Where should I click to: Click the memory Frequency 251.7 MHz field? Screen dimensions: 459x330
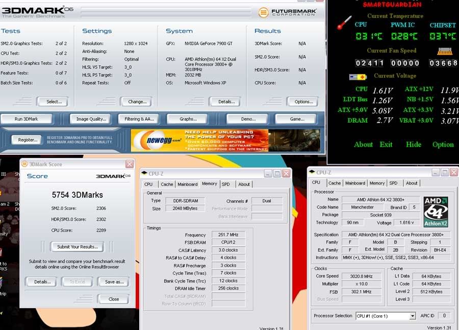pyautogui.click(x=228, y=234)
